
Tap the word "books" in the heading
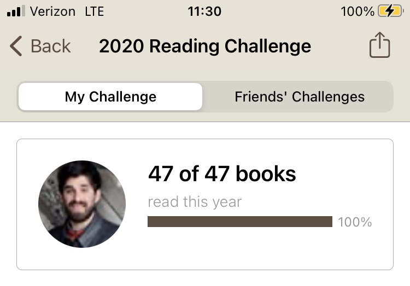pos(266,174)
